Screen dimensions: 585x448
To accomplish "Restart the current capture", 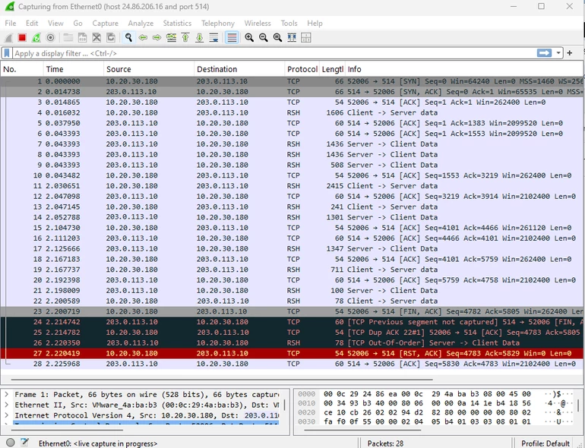I will [x=36, y=38].
